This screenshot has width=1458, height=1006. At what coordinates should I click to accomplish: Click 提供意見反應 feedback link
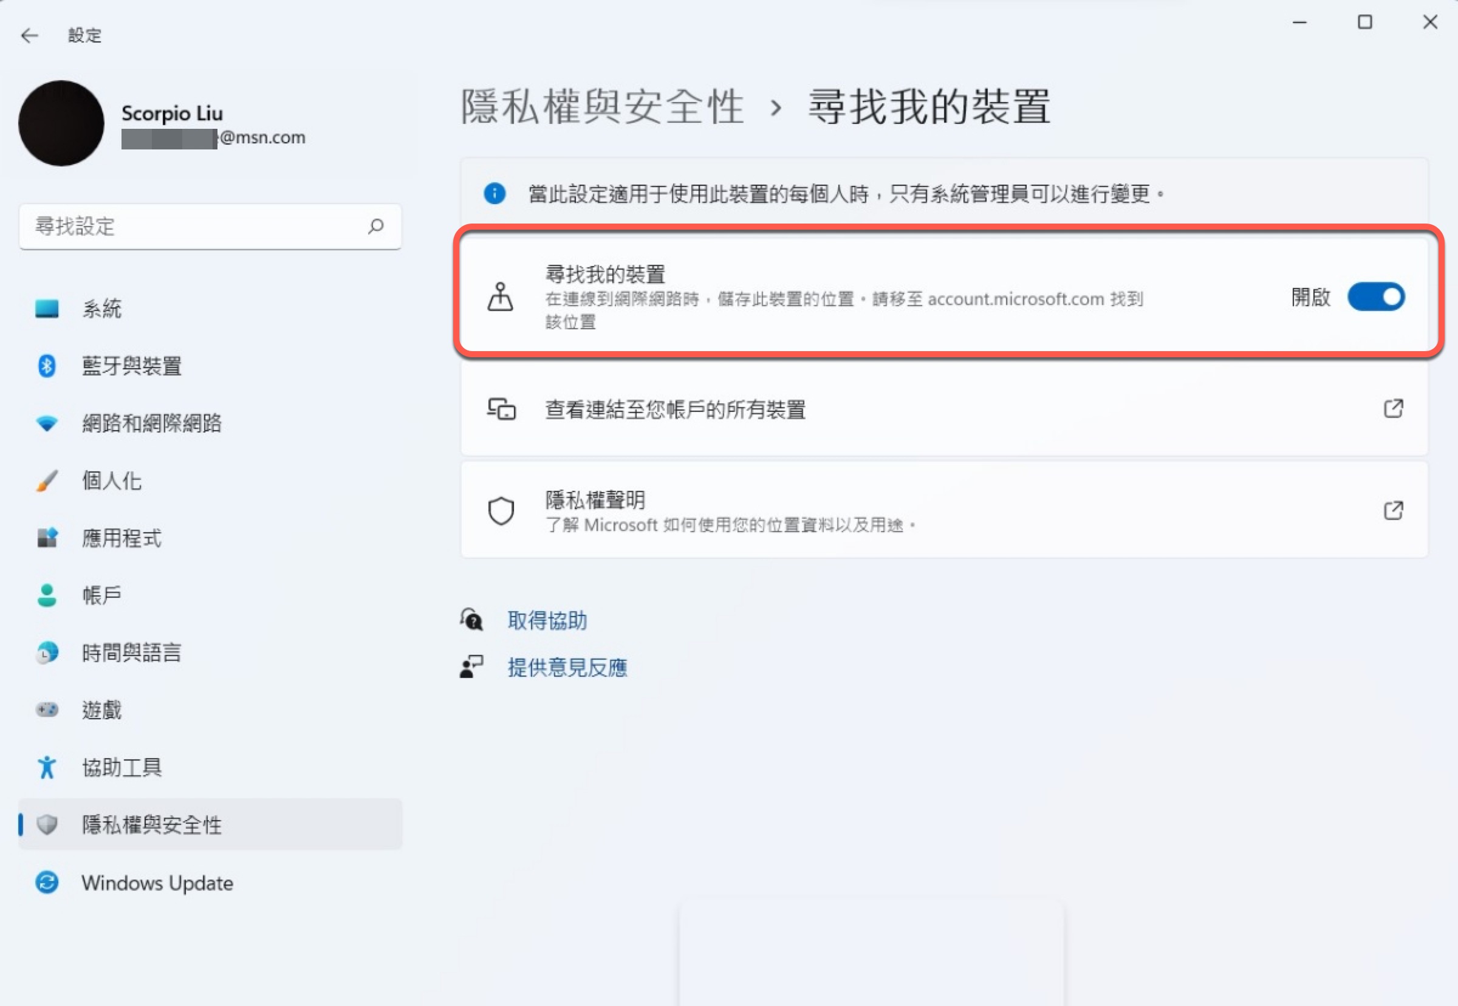(x=567, y=667)
